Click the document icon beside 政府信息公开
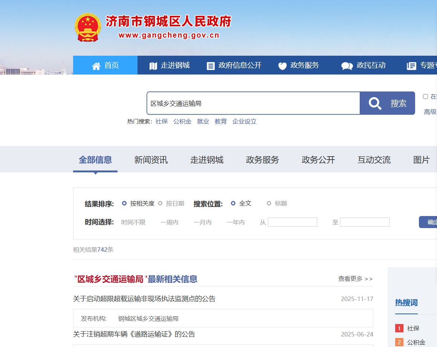The height and width of the screenshot is (347, 437). point(211,66)
